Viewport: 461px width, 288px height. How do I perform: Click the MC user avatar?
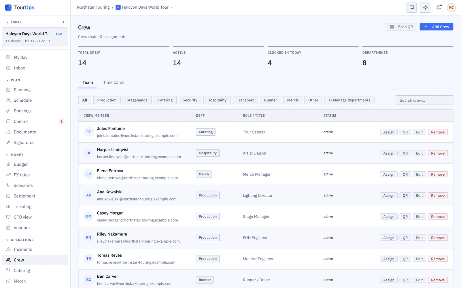[x=451, y=7]
